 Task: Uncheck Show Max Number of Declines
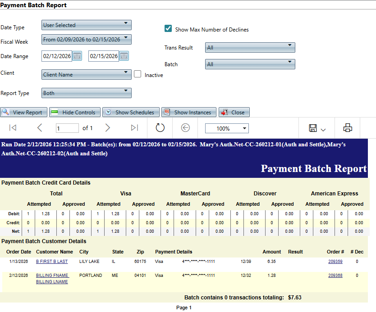pos(168,29)
